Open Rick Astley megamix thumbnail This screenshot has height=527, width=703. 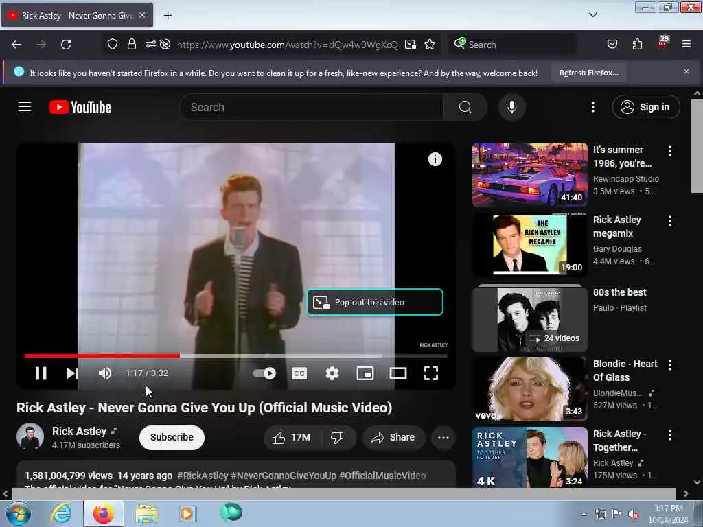(x=529, y=245)
